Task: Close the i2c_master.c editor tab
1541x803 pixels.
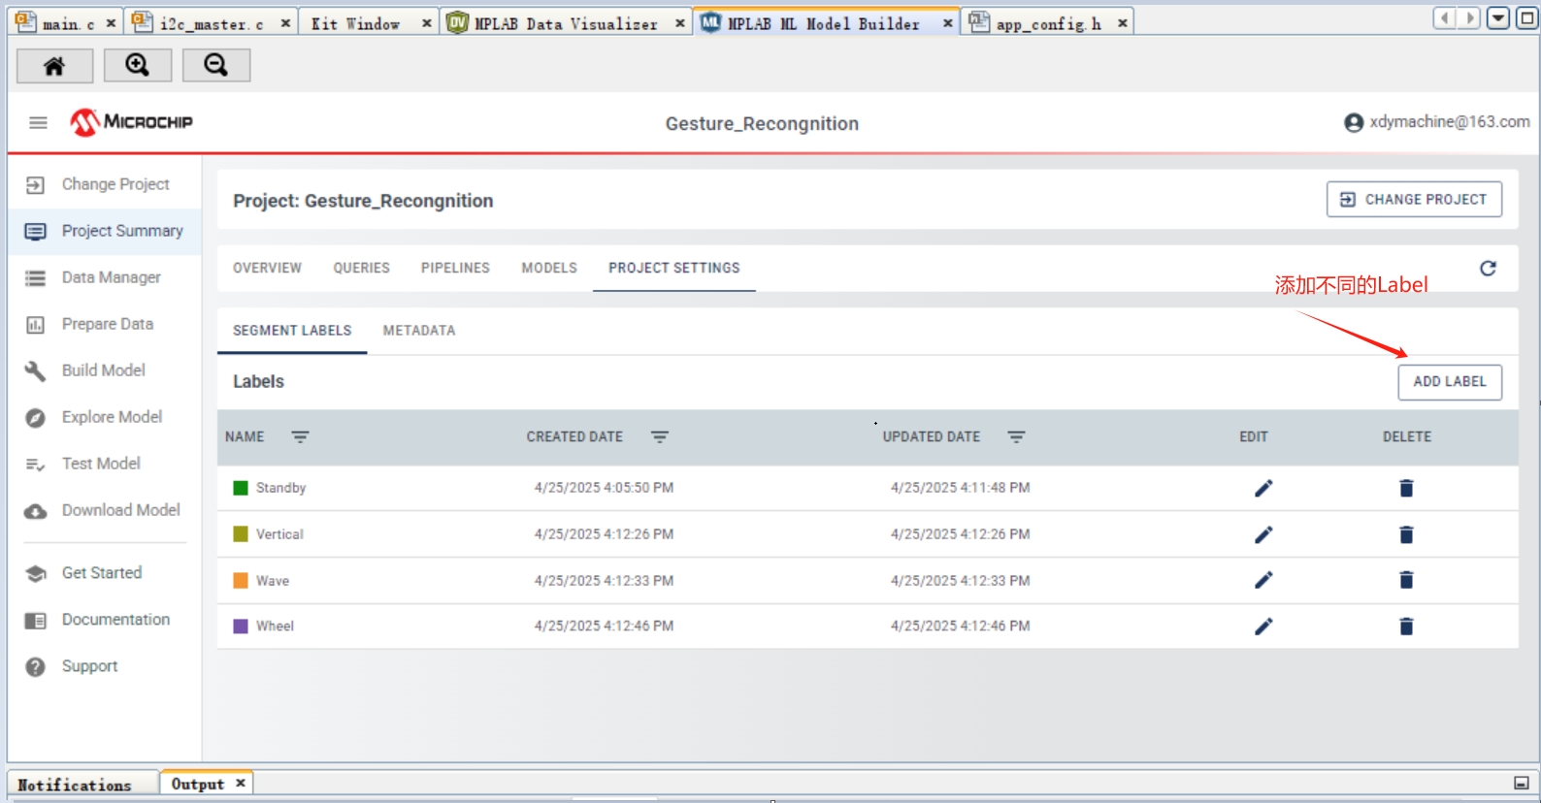Action: [x=285, y=23]
